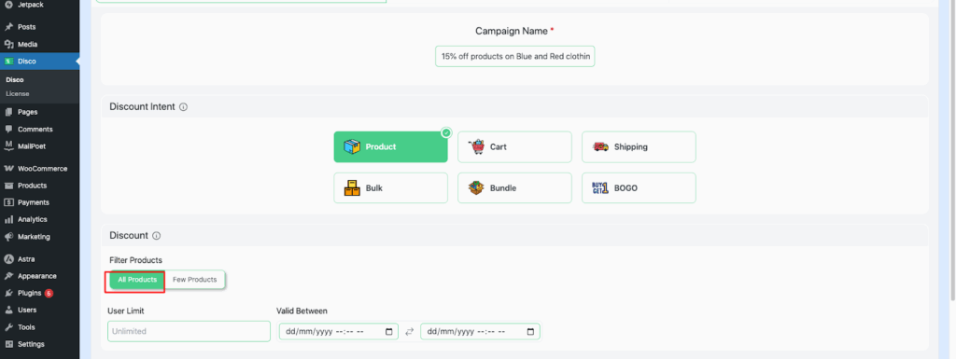
Task: Choose the Cart discount intent
Action: 514,146
